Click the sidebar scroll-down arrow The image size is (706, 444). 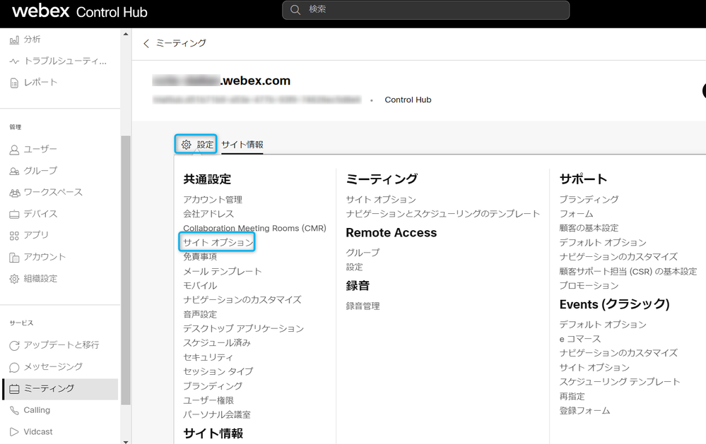(126, 441)
